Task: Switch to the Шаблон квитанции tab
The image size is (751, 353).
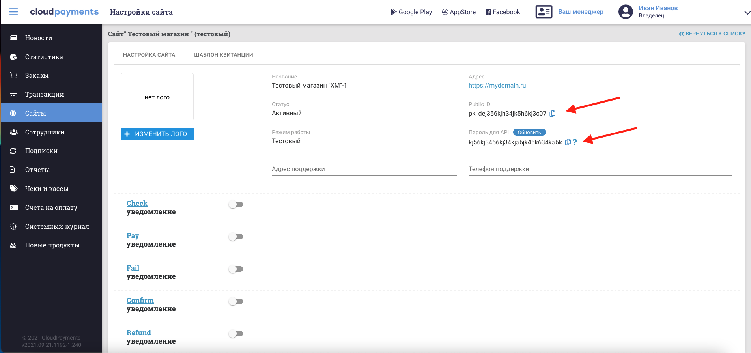Action: point(224,55)
